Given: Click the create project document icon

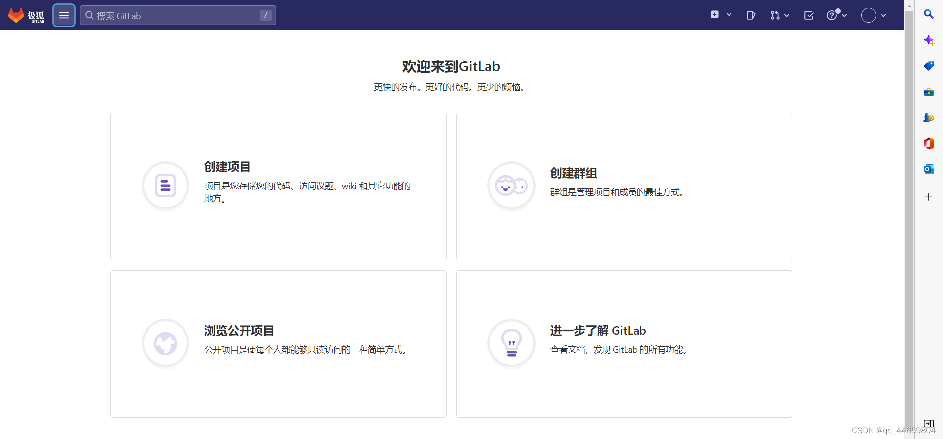Looking at the screenshot, I should click(x=166, y=186).
